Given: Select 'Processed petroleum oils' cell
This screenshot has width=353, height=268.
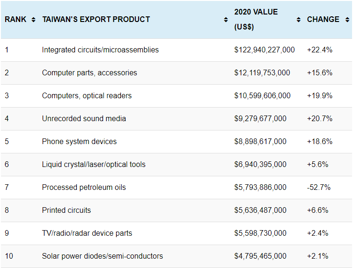Looking at the screenshot, I should pos(84,187).
